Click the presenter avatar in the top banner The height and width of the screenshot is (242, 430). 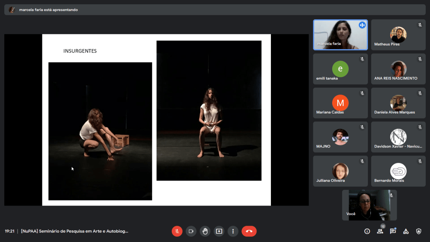[12, 10]
